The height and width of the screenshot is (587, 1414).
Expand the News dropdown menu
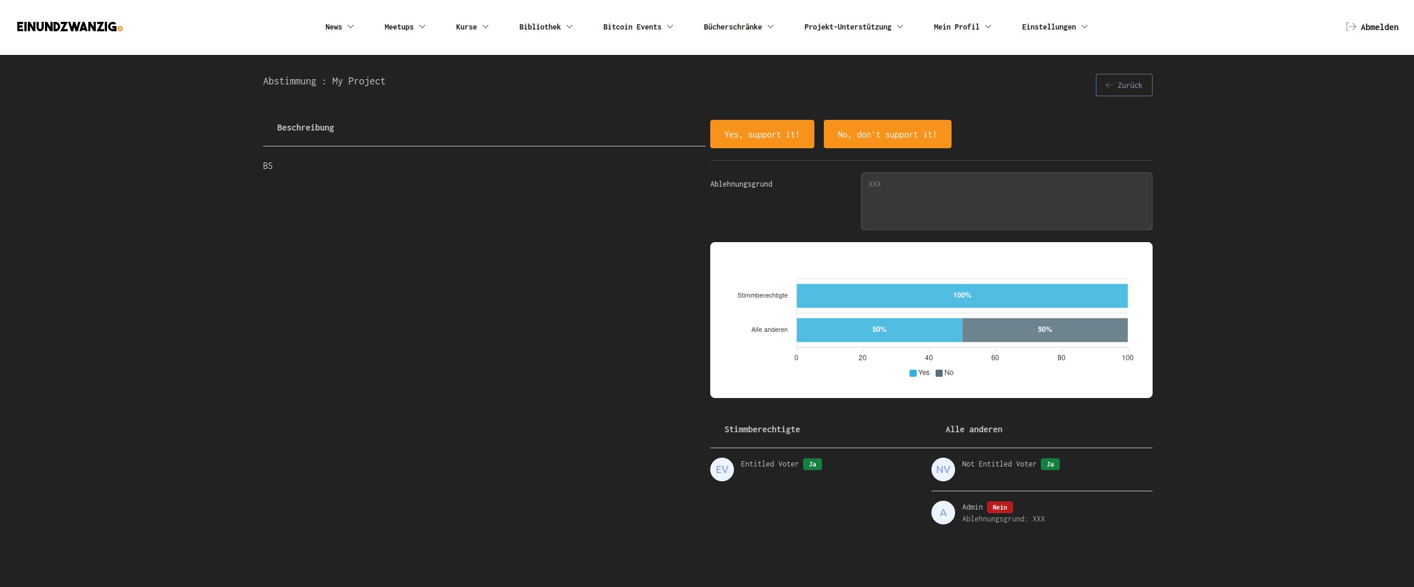click(x=339, y=27)
